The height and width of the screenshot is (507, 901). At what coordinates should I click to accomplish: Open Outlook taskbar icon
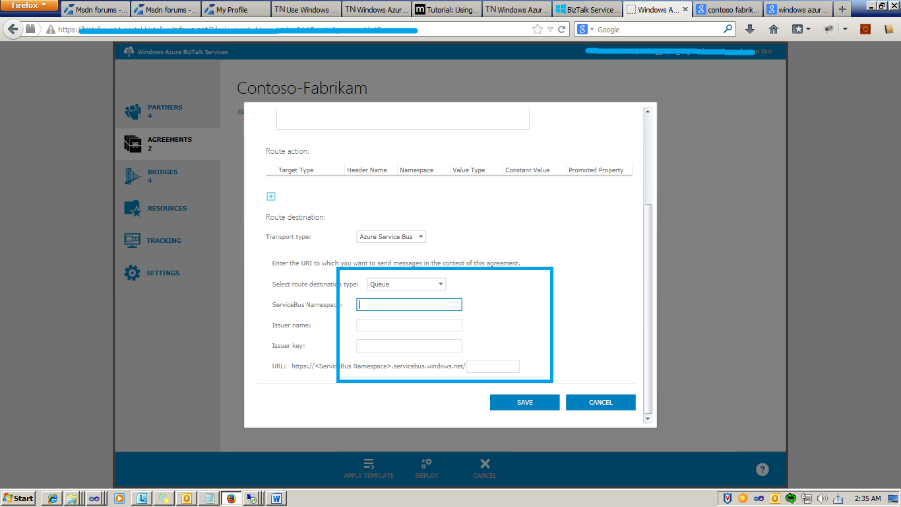click(x=187, y=498)
